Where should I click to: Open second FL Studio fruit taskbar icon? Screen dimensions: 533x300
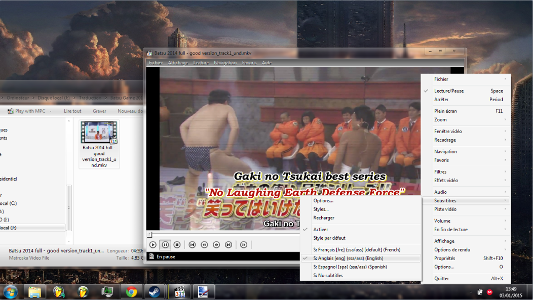click(83, 292)
